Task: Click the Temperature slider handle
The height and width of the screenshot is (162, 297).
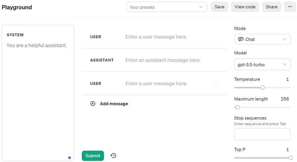Action: pyautogui.click(x=263, y=87)
